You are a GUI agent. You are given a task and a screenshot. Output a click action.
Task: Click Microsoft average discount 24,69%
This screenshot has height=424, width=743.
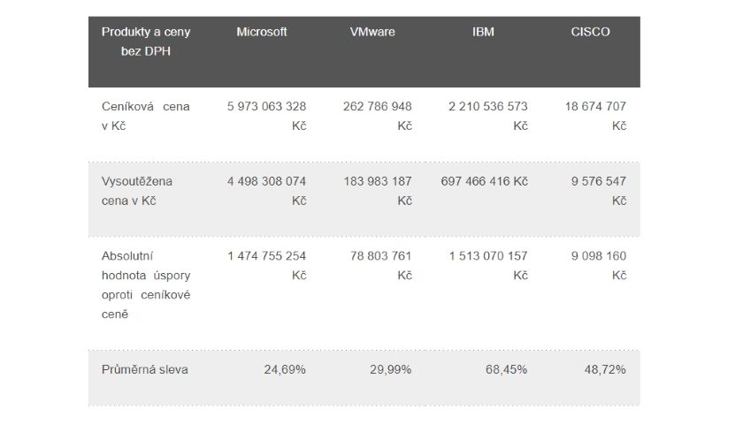pos(285,369)
